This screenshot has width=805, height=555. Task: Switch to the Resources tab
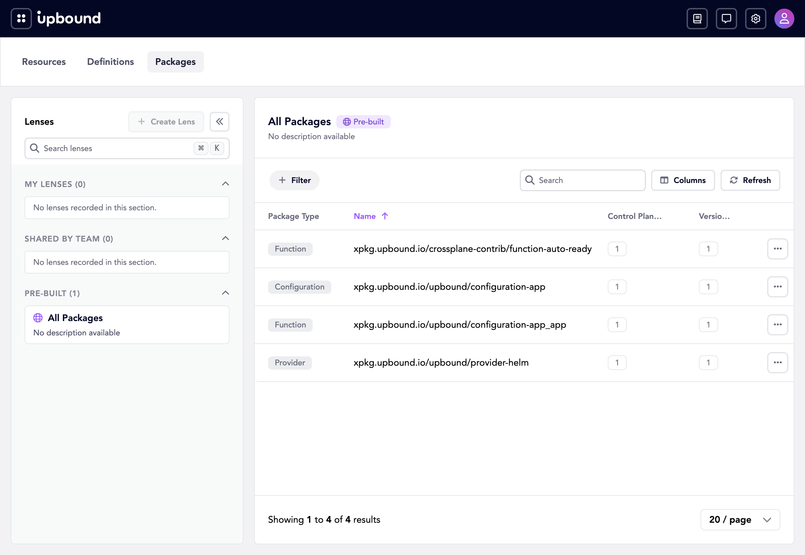44,62
